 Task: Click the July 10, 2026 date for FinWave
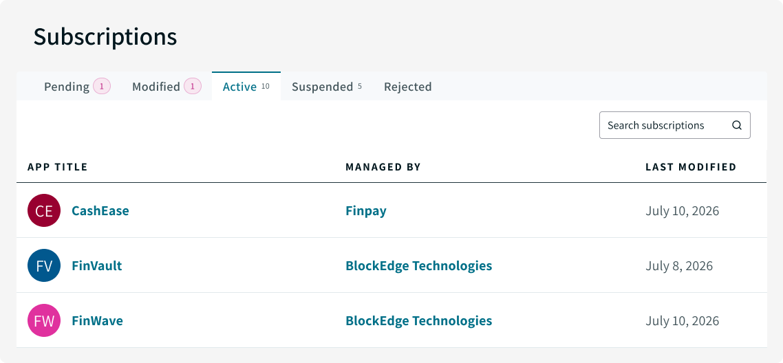[x=682, y=320]
